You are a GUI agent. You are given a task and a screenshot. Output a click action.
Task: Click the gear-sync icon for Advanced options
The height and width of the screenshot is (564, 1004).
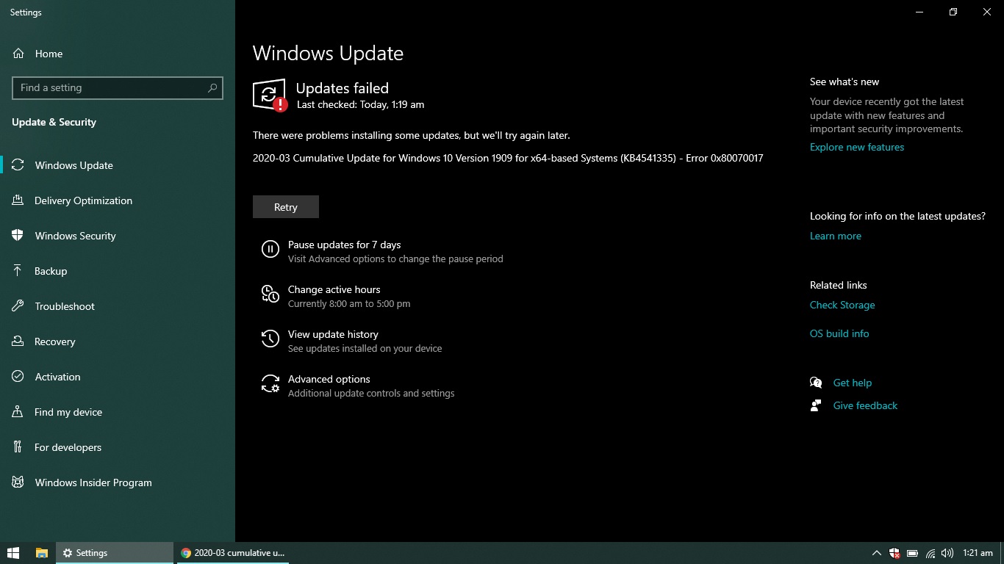[270, 384]
